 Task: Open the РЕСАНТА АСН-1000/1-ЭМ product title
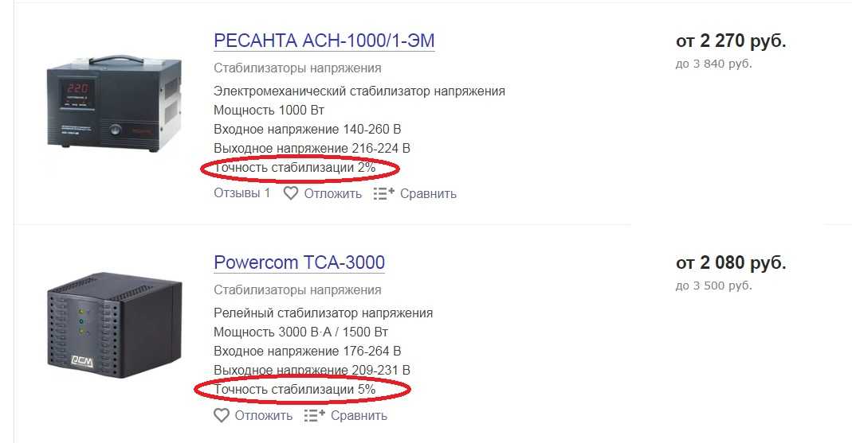[x=324, y=41]
